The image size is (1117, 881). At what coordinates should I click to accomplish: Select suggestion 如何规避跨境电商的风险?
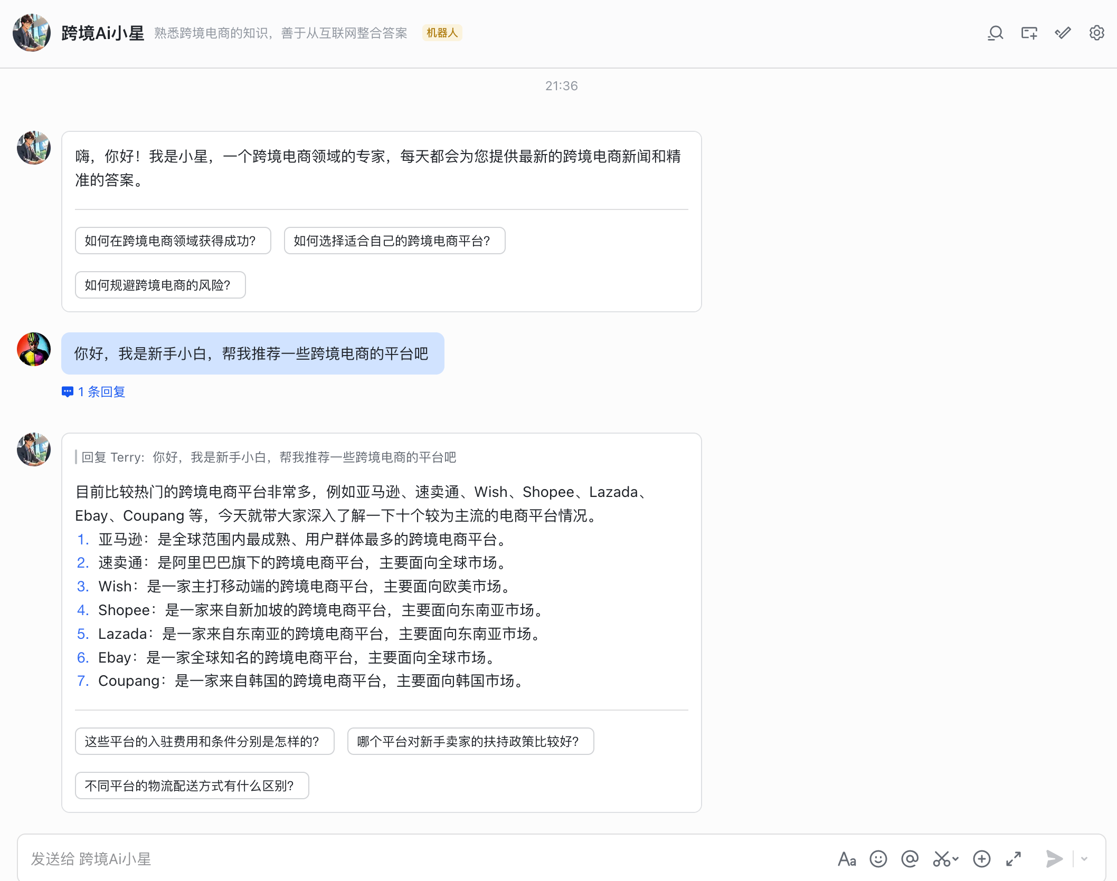[x=160, y=285]
